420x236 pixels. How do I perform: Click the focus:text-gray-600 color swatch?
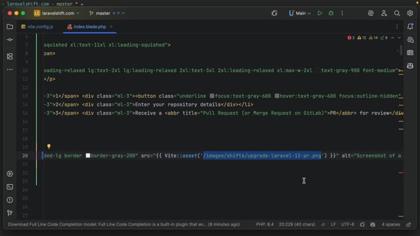212,96
